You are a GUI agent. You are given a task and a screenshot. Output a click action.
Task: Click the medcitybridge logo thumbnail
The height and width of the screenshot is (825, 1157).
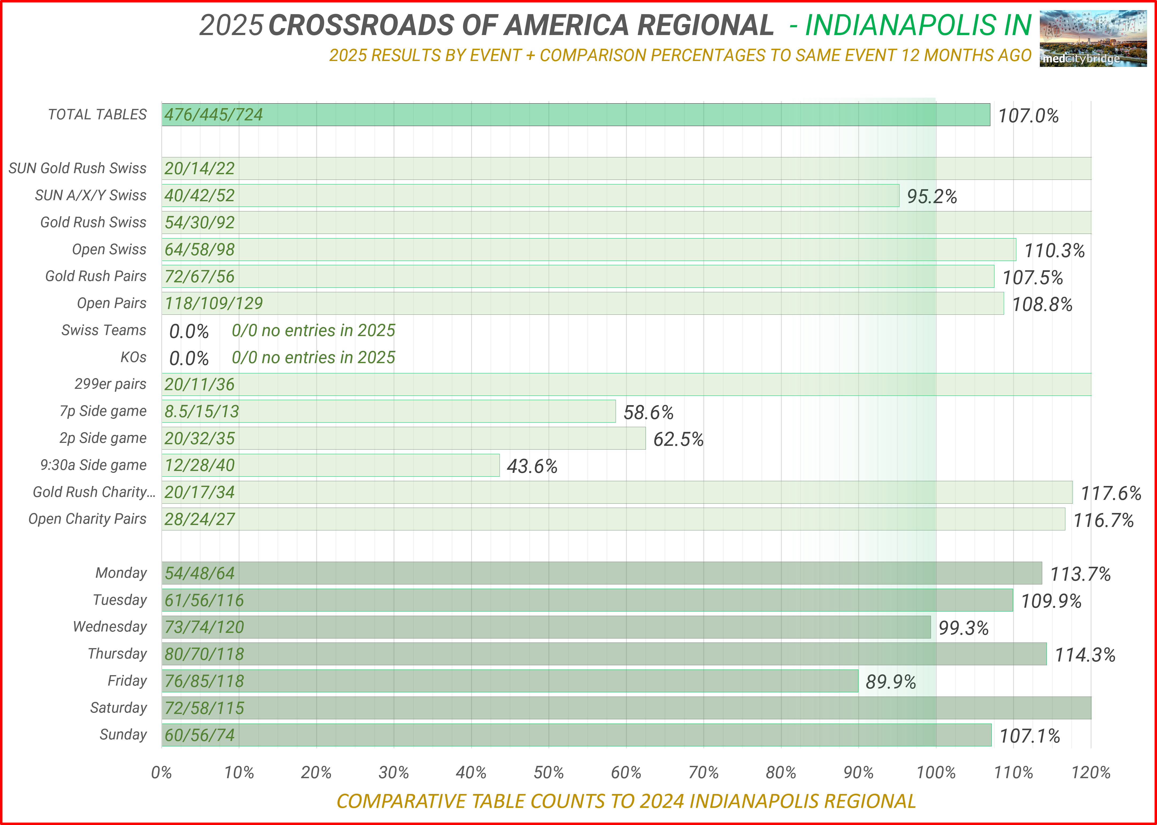coord(1093,39)
